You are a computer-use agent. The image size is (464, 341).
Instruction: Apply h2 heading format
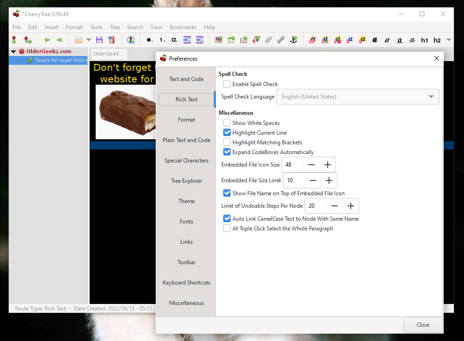pos(437,40)
